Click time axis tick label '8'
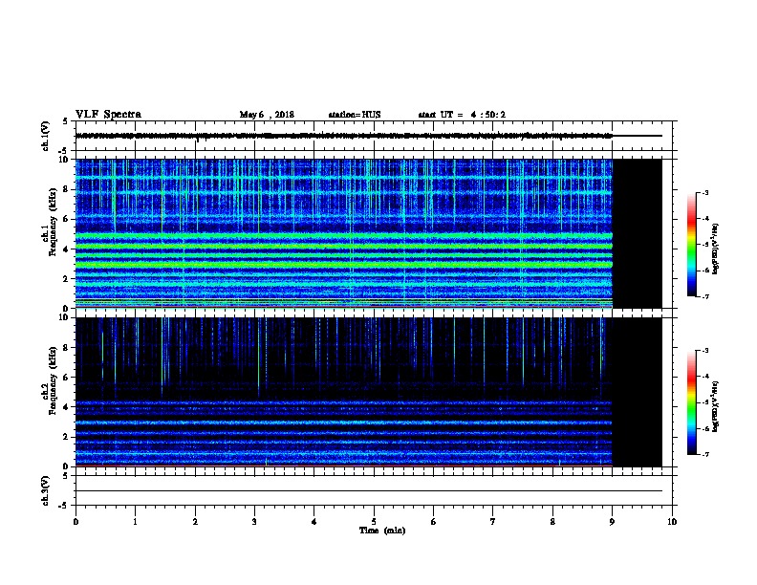 pos(552,522)
